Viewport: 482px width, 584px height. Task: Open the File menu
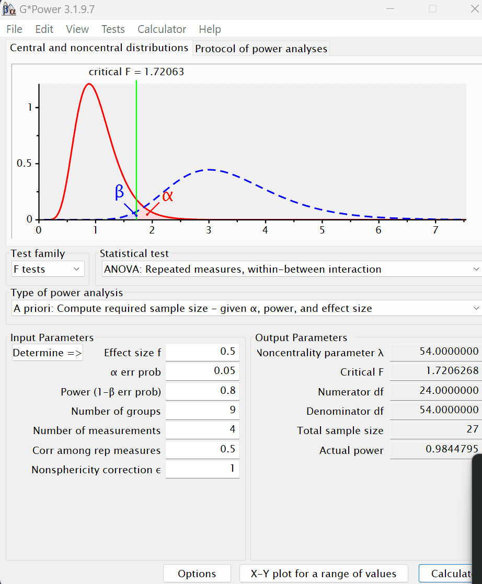pos(14,29)
